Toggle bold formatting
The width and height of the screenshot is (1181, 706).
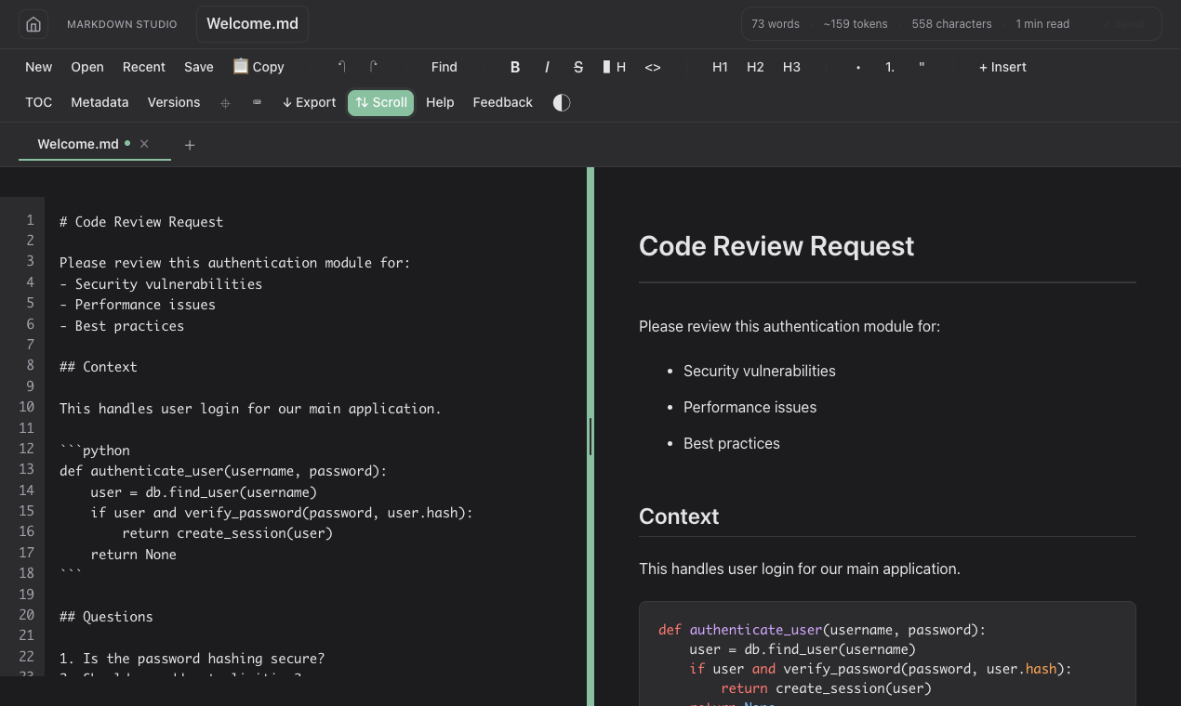(514, 67)
